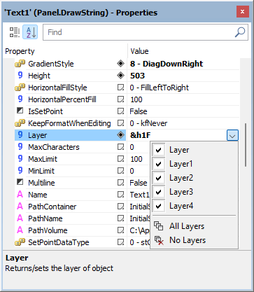Viewport: 254px width, 292px height.
Task: Click Layer row numeric type icon
Action: coord(20,135)
